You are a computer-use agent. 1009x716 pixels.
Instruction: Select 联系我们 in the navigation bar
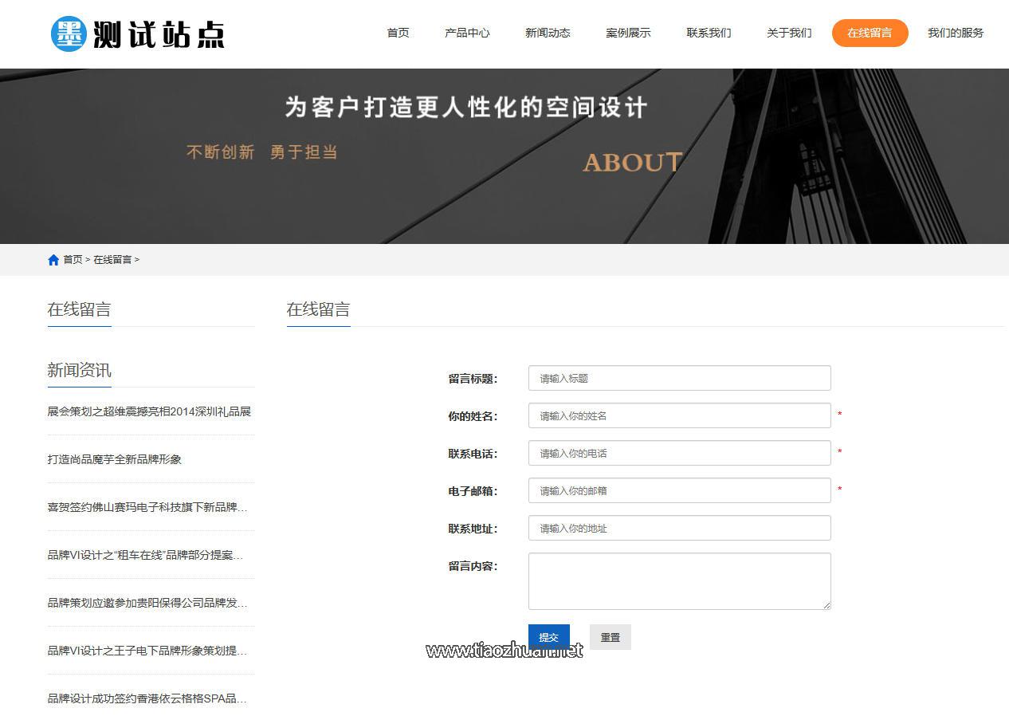coord(709,33)
